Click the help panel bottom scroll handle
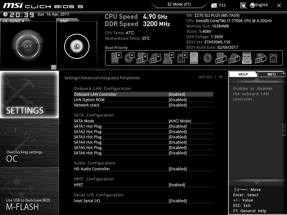The image size is (287, 215). (257, 182)
